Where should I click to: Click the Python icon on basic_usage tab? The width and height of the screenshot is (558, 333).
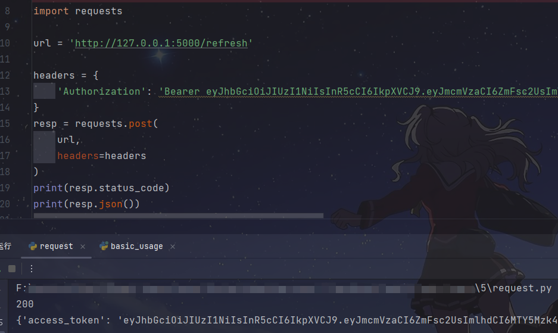[x=104, y=246]
